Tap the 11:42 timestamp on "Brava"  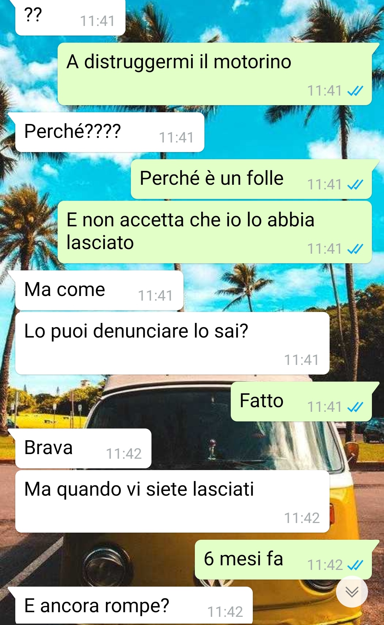(124, 454)
